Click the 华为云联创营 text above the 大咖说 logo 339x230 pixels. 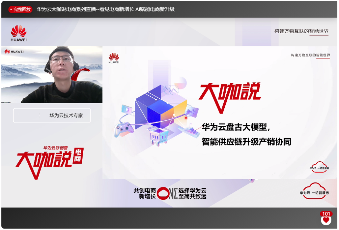[56, 148]
